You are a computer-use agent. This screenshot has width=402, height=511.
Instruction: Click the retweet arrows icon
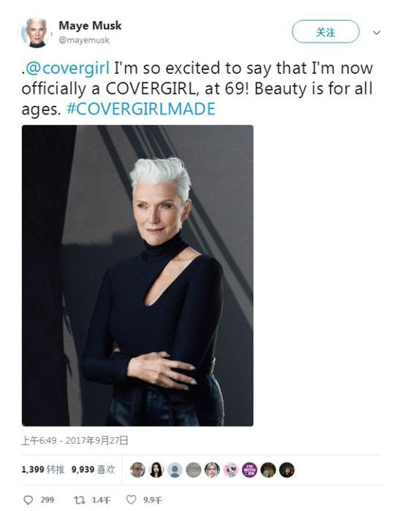(79, 499)
